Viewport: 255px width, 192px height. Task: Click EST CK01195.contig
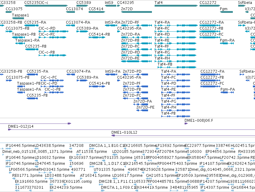65,185
